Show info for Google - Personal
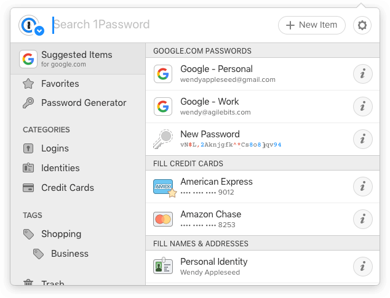The height and width of the screenshot is (298, 390). tap(363, 74)
